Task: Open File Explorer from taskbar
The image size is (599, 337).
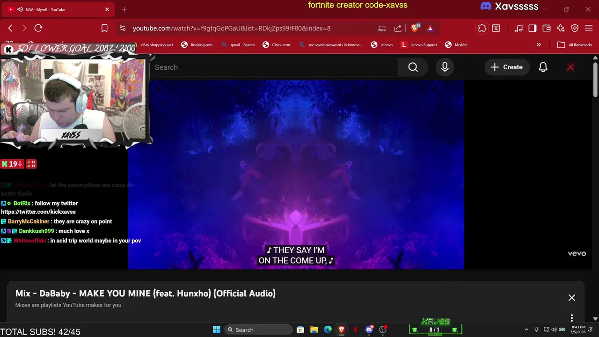Action: (314, 330)
